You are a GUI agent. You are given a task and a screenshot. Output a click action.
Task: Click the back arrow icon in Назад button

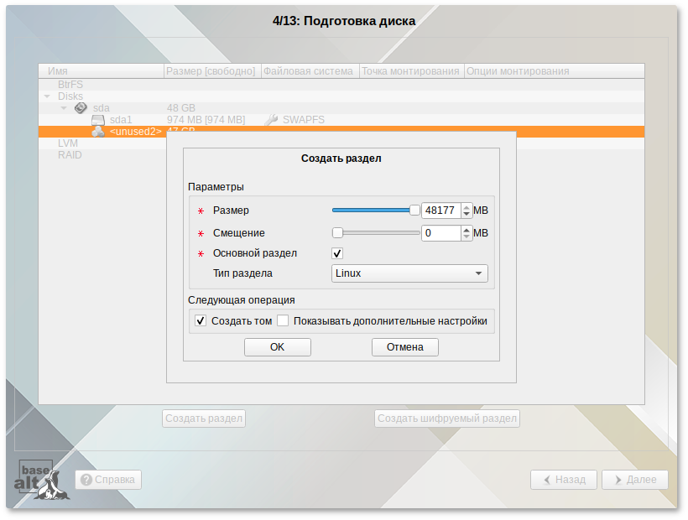[547, 480]
